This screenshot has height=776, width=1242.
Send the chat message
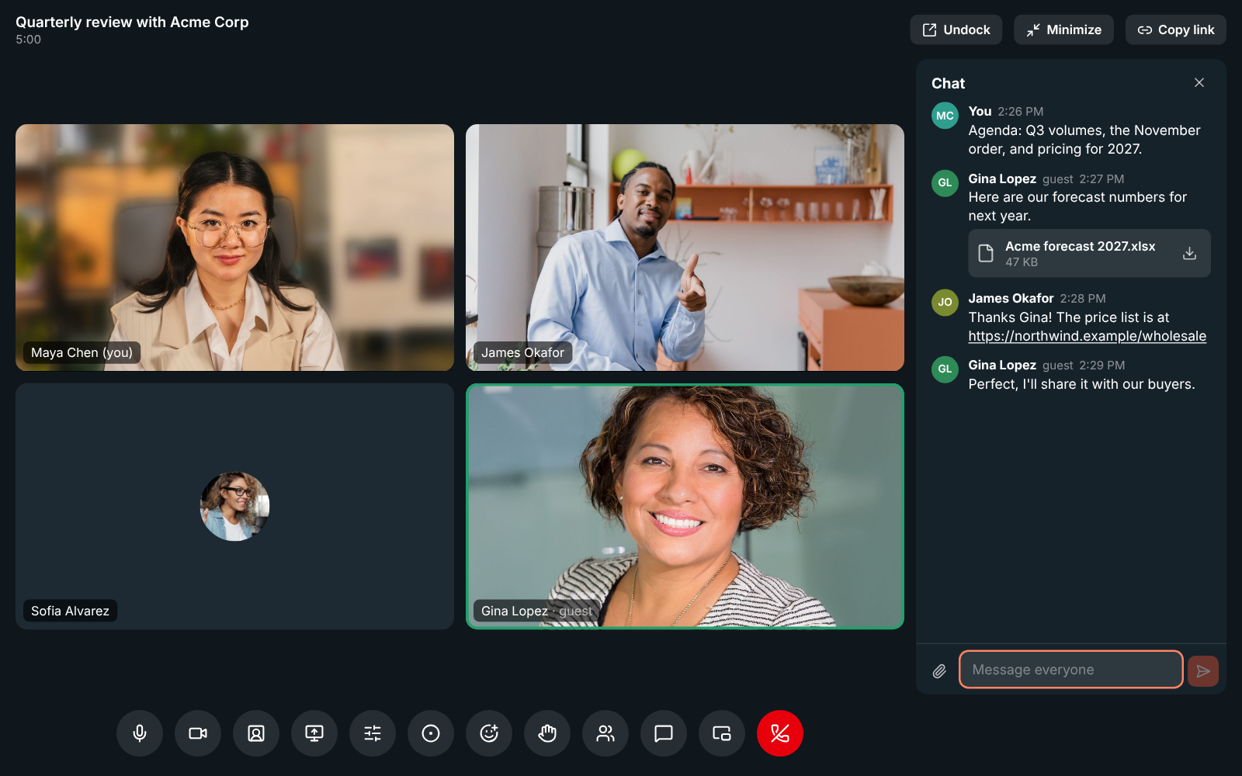pos(1203,670)
